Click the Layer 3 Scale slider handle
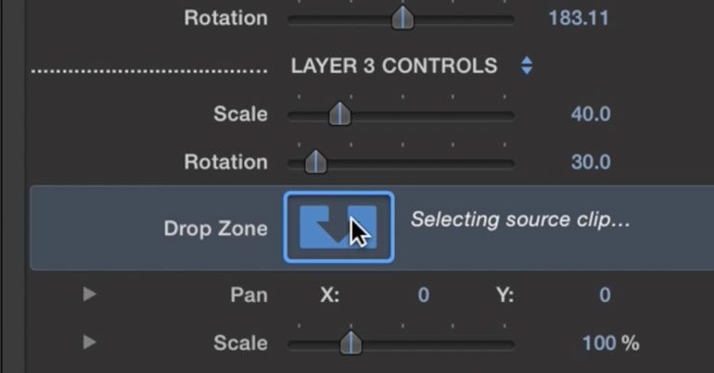This screenshot has width=714, height=373. pyautogui.click(x=339, y=114)
